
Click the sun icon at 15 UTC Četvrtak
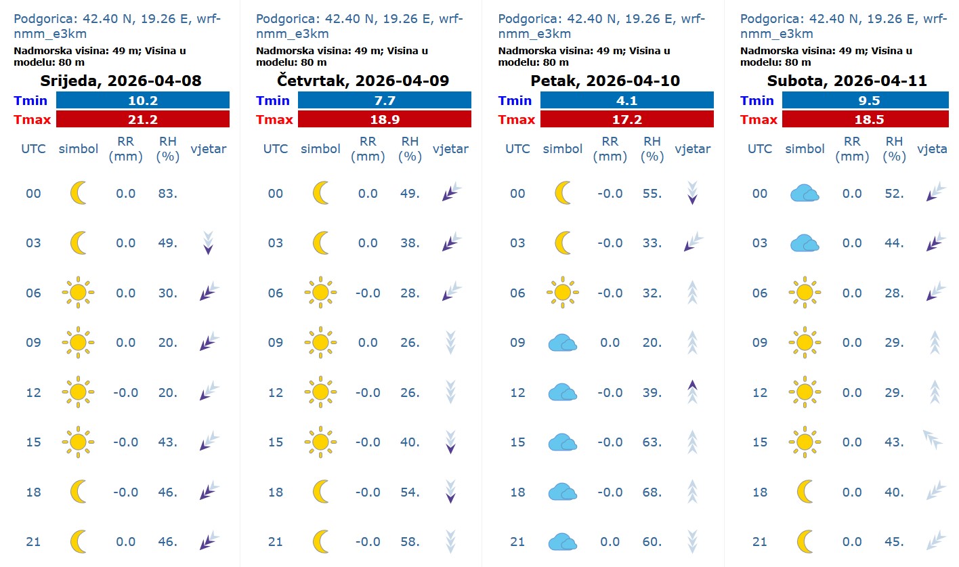(x=320, y=442)
